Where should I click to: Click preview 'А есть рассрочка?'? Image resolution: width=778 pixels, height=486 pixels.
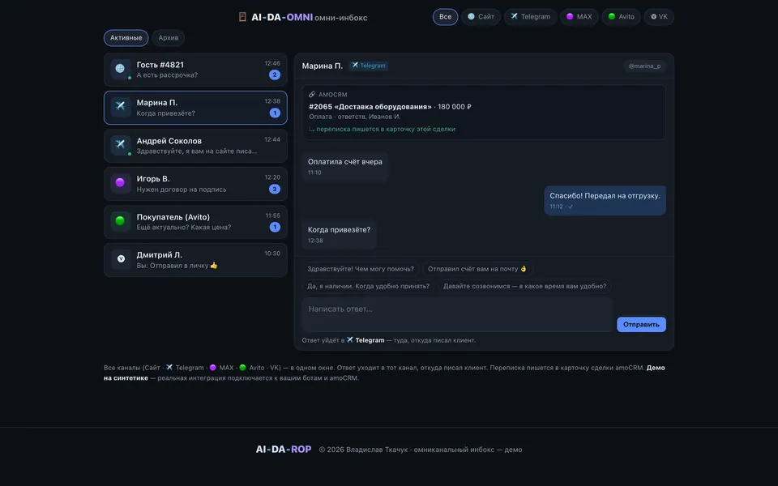167,75
